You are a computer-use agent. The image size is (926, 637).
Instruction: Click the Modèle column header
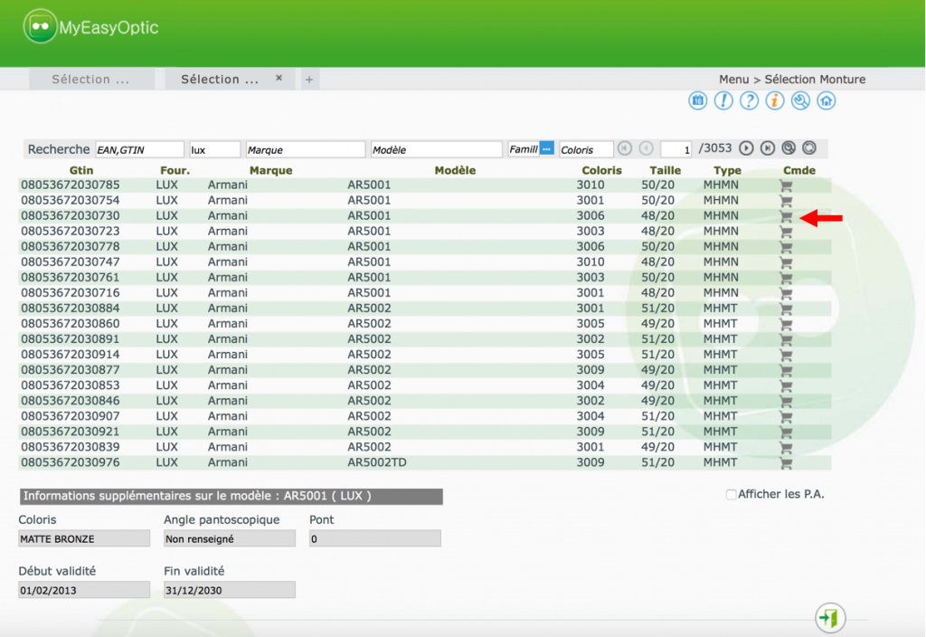pyautogui.click(x=456, y=170)
